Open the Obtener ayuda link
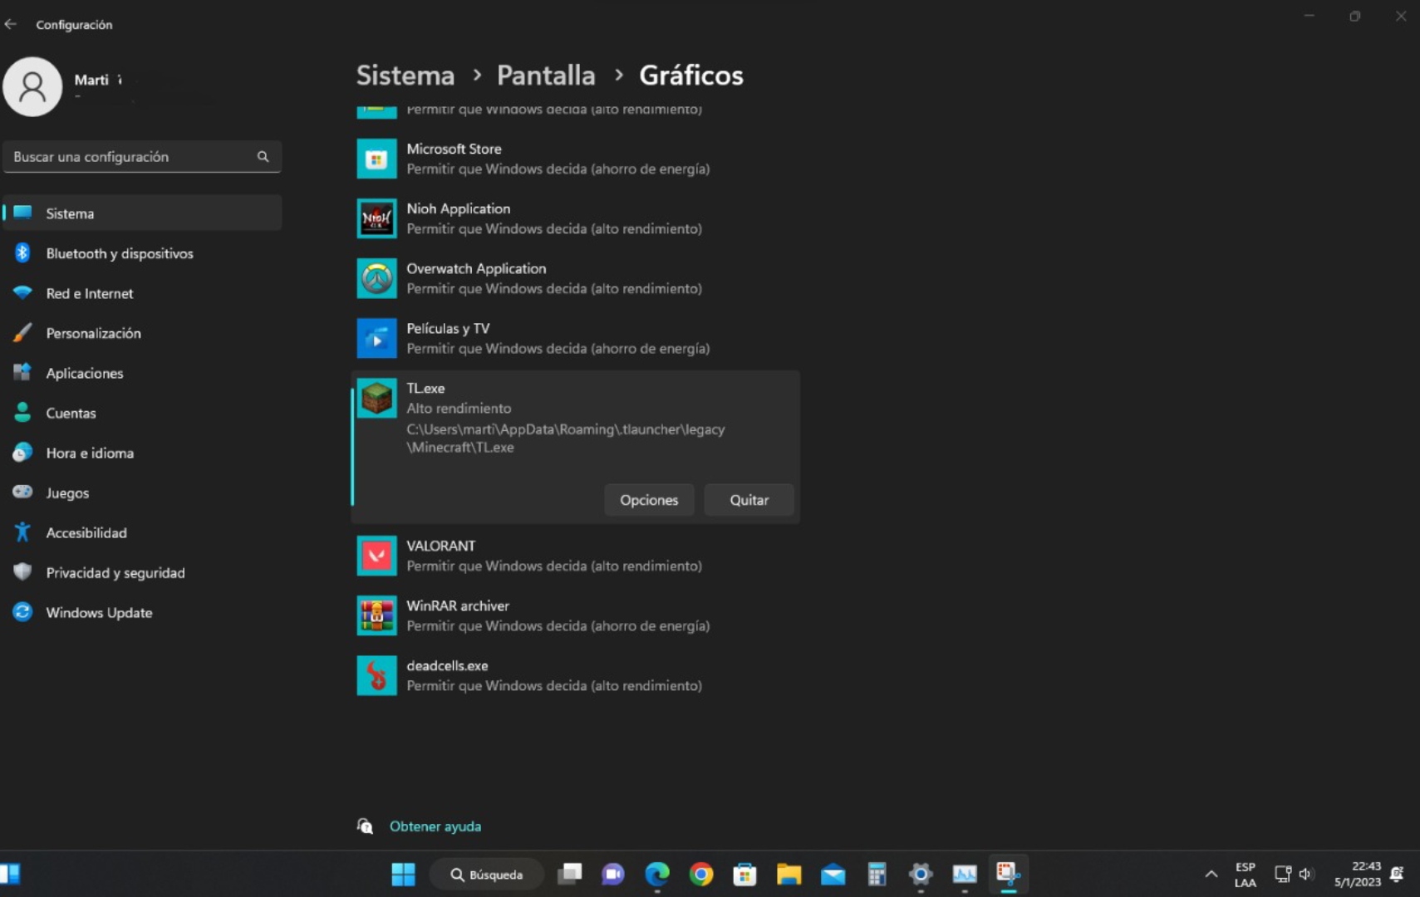 click(x=435, y=826)
